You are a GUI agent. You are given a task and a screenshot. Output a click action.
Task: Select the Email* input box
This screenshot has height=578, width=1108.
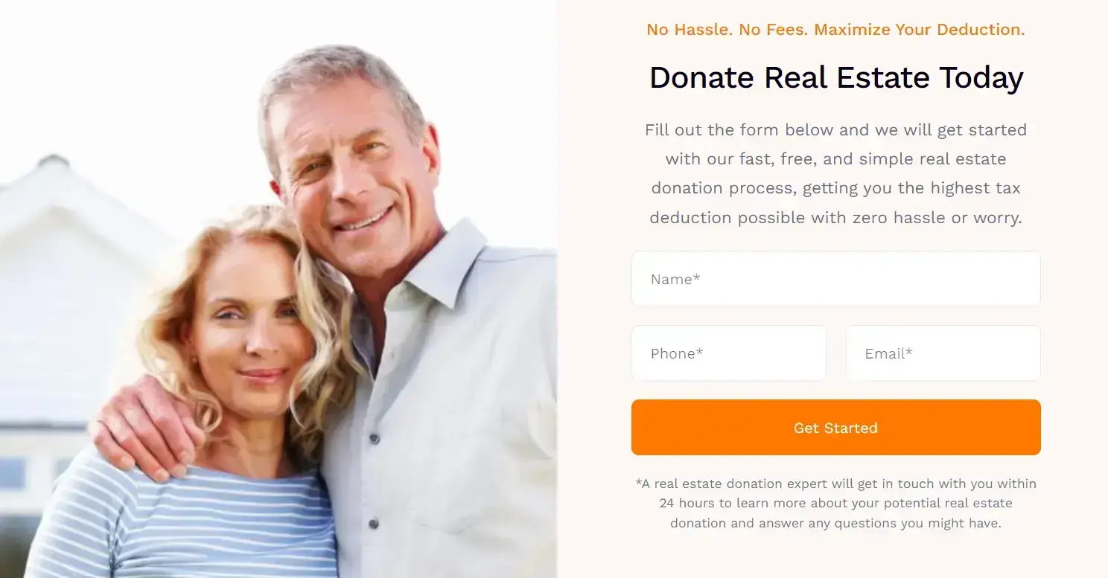tap(943, 353)
